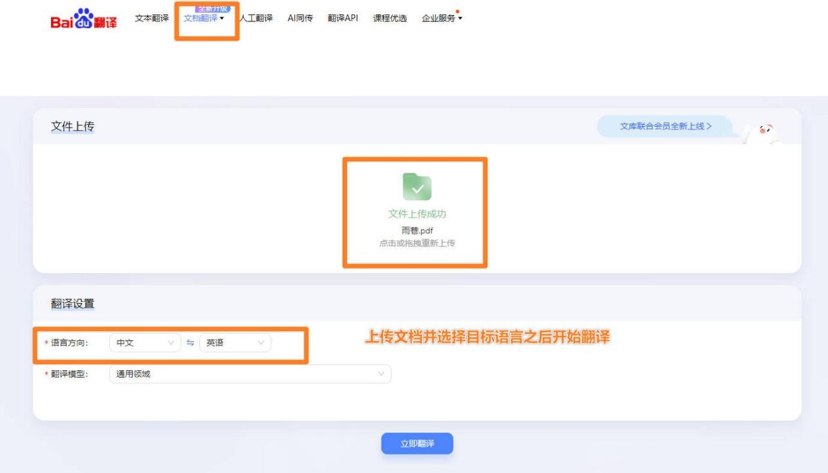828x473 pixels.
Task: Open the 中文 source language dropdown
Action: coord(145,343)
